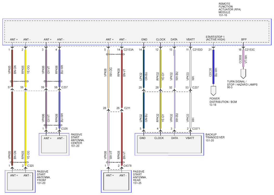Click the CLOCK label inside Backup Transceiver
Viewport: 274px width, 195px height.
click(x=159, y=138)
